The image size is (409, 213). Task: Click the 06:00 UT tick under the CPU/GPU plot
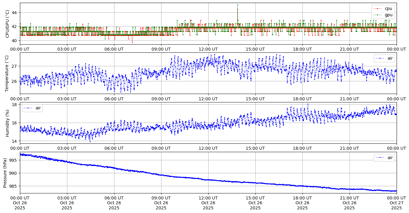[114, 49]
